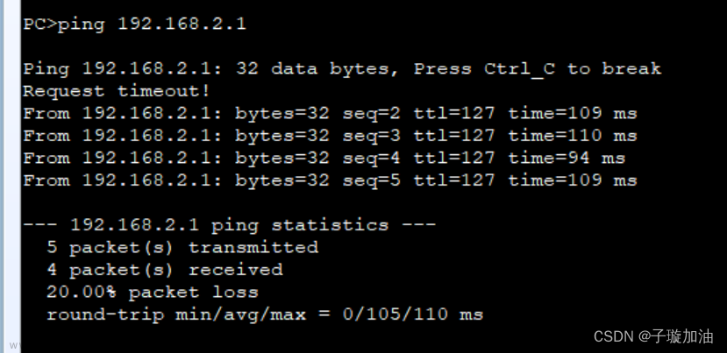Click the 'ping statistics' header line
727x353 pixels.
pos(230,225)
